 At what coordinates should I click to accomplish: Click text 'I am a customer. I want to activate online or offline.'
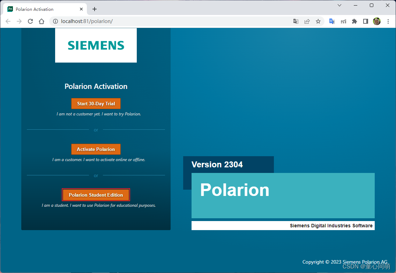tap(98, 160)
